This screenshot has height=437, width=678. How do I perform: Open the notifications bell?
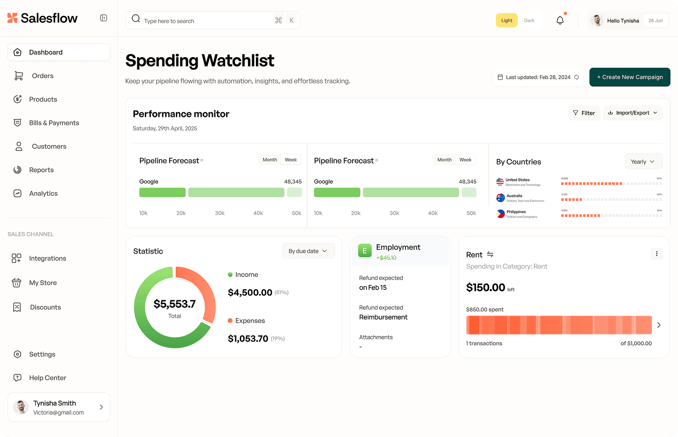(560, 20)
